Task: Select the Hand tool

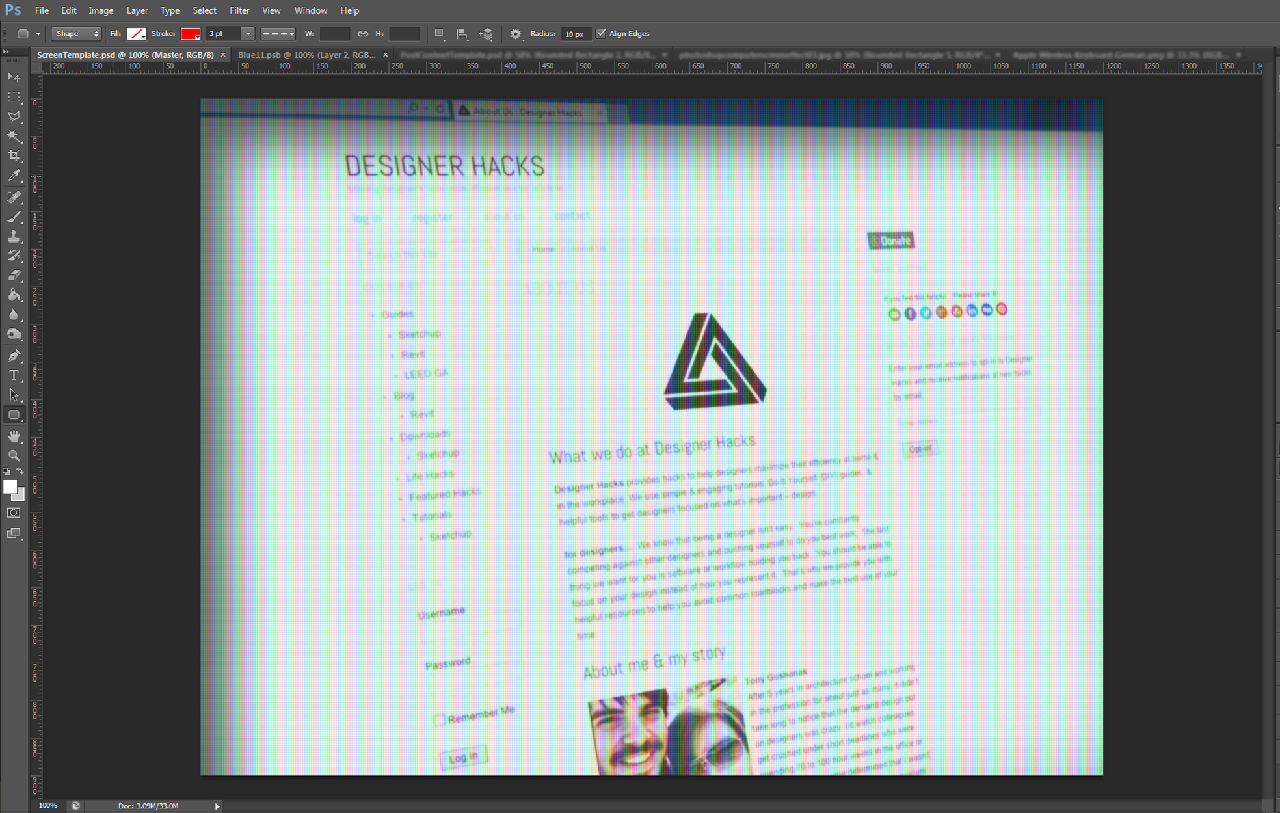Action: [x=14, y=436]
